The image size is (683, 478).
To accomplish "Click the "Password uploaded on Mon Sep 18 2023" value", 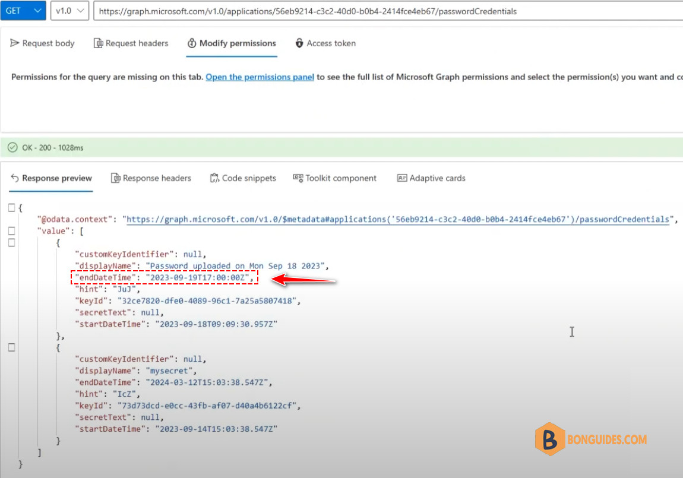I will 235,266.
